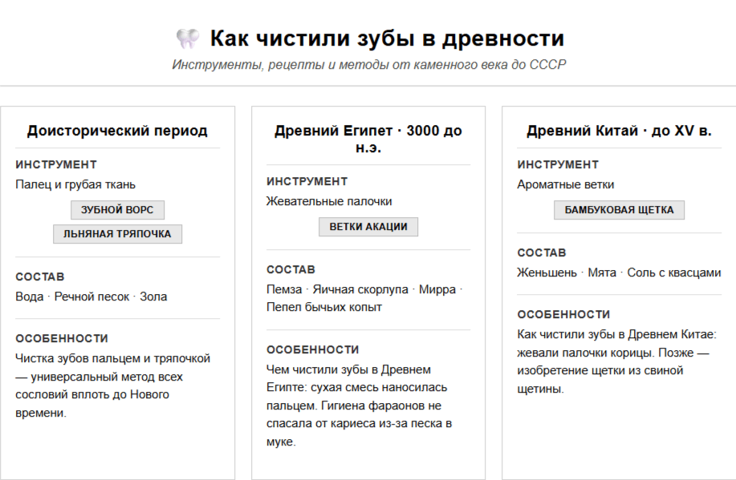Click the ingredient Яичная скорлупа
The width and height of the screenshot is (736, 480).
pyautogui.click(x=360, y=290)
